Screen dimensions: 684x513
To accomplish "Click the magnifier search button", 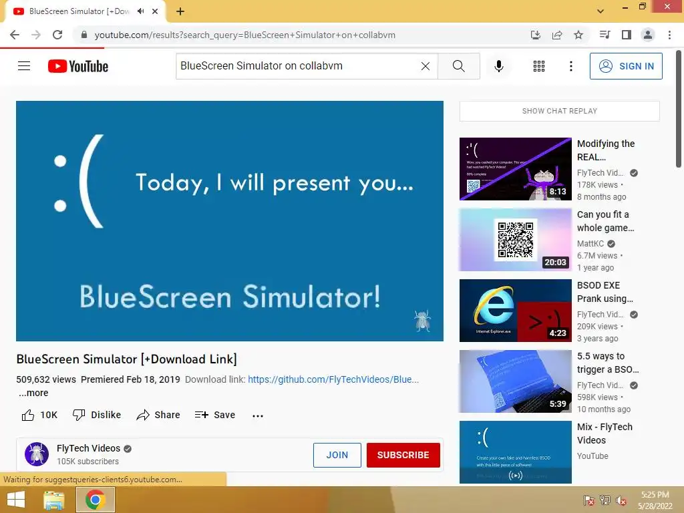I will point(458,66).
